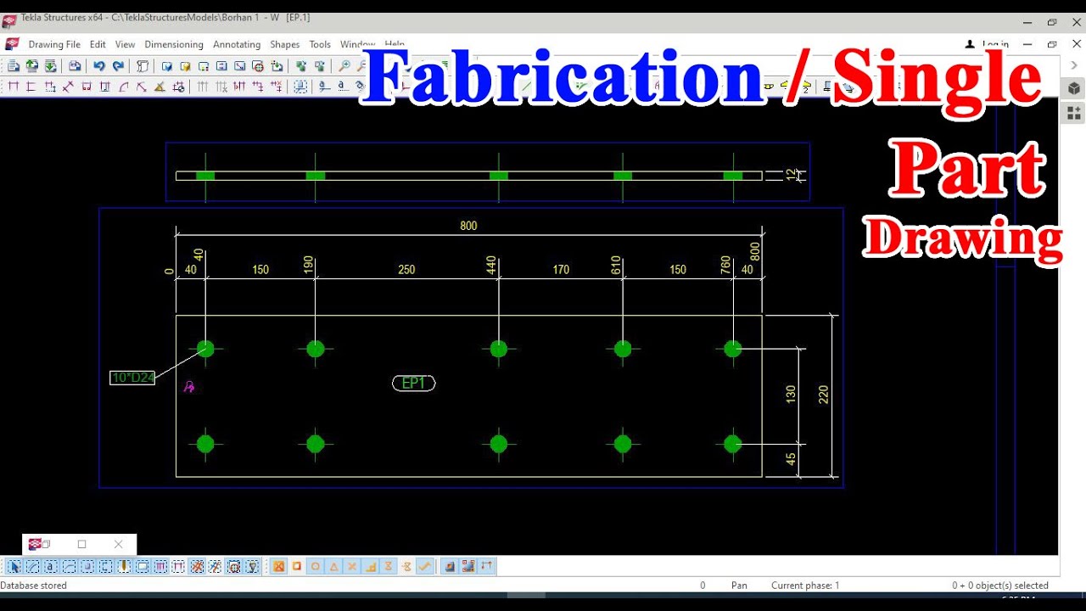Open the Annotating menu
This screenshot has height=611, width=1086.
click(x=237, y=44)
